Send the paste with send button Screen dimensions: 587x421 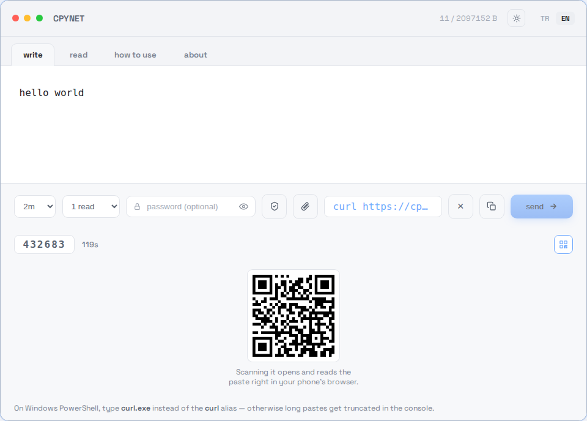(542, 206)
